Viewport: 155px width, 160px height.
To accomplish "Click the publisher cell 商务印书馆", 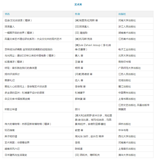I will (125, 62).
